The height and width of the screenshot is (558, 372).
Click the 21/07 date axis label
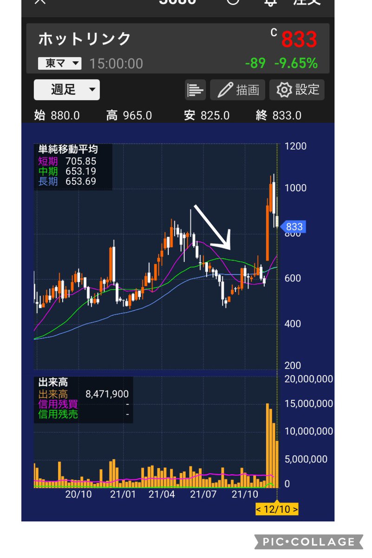[x=204, y=494]
